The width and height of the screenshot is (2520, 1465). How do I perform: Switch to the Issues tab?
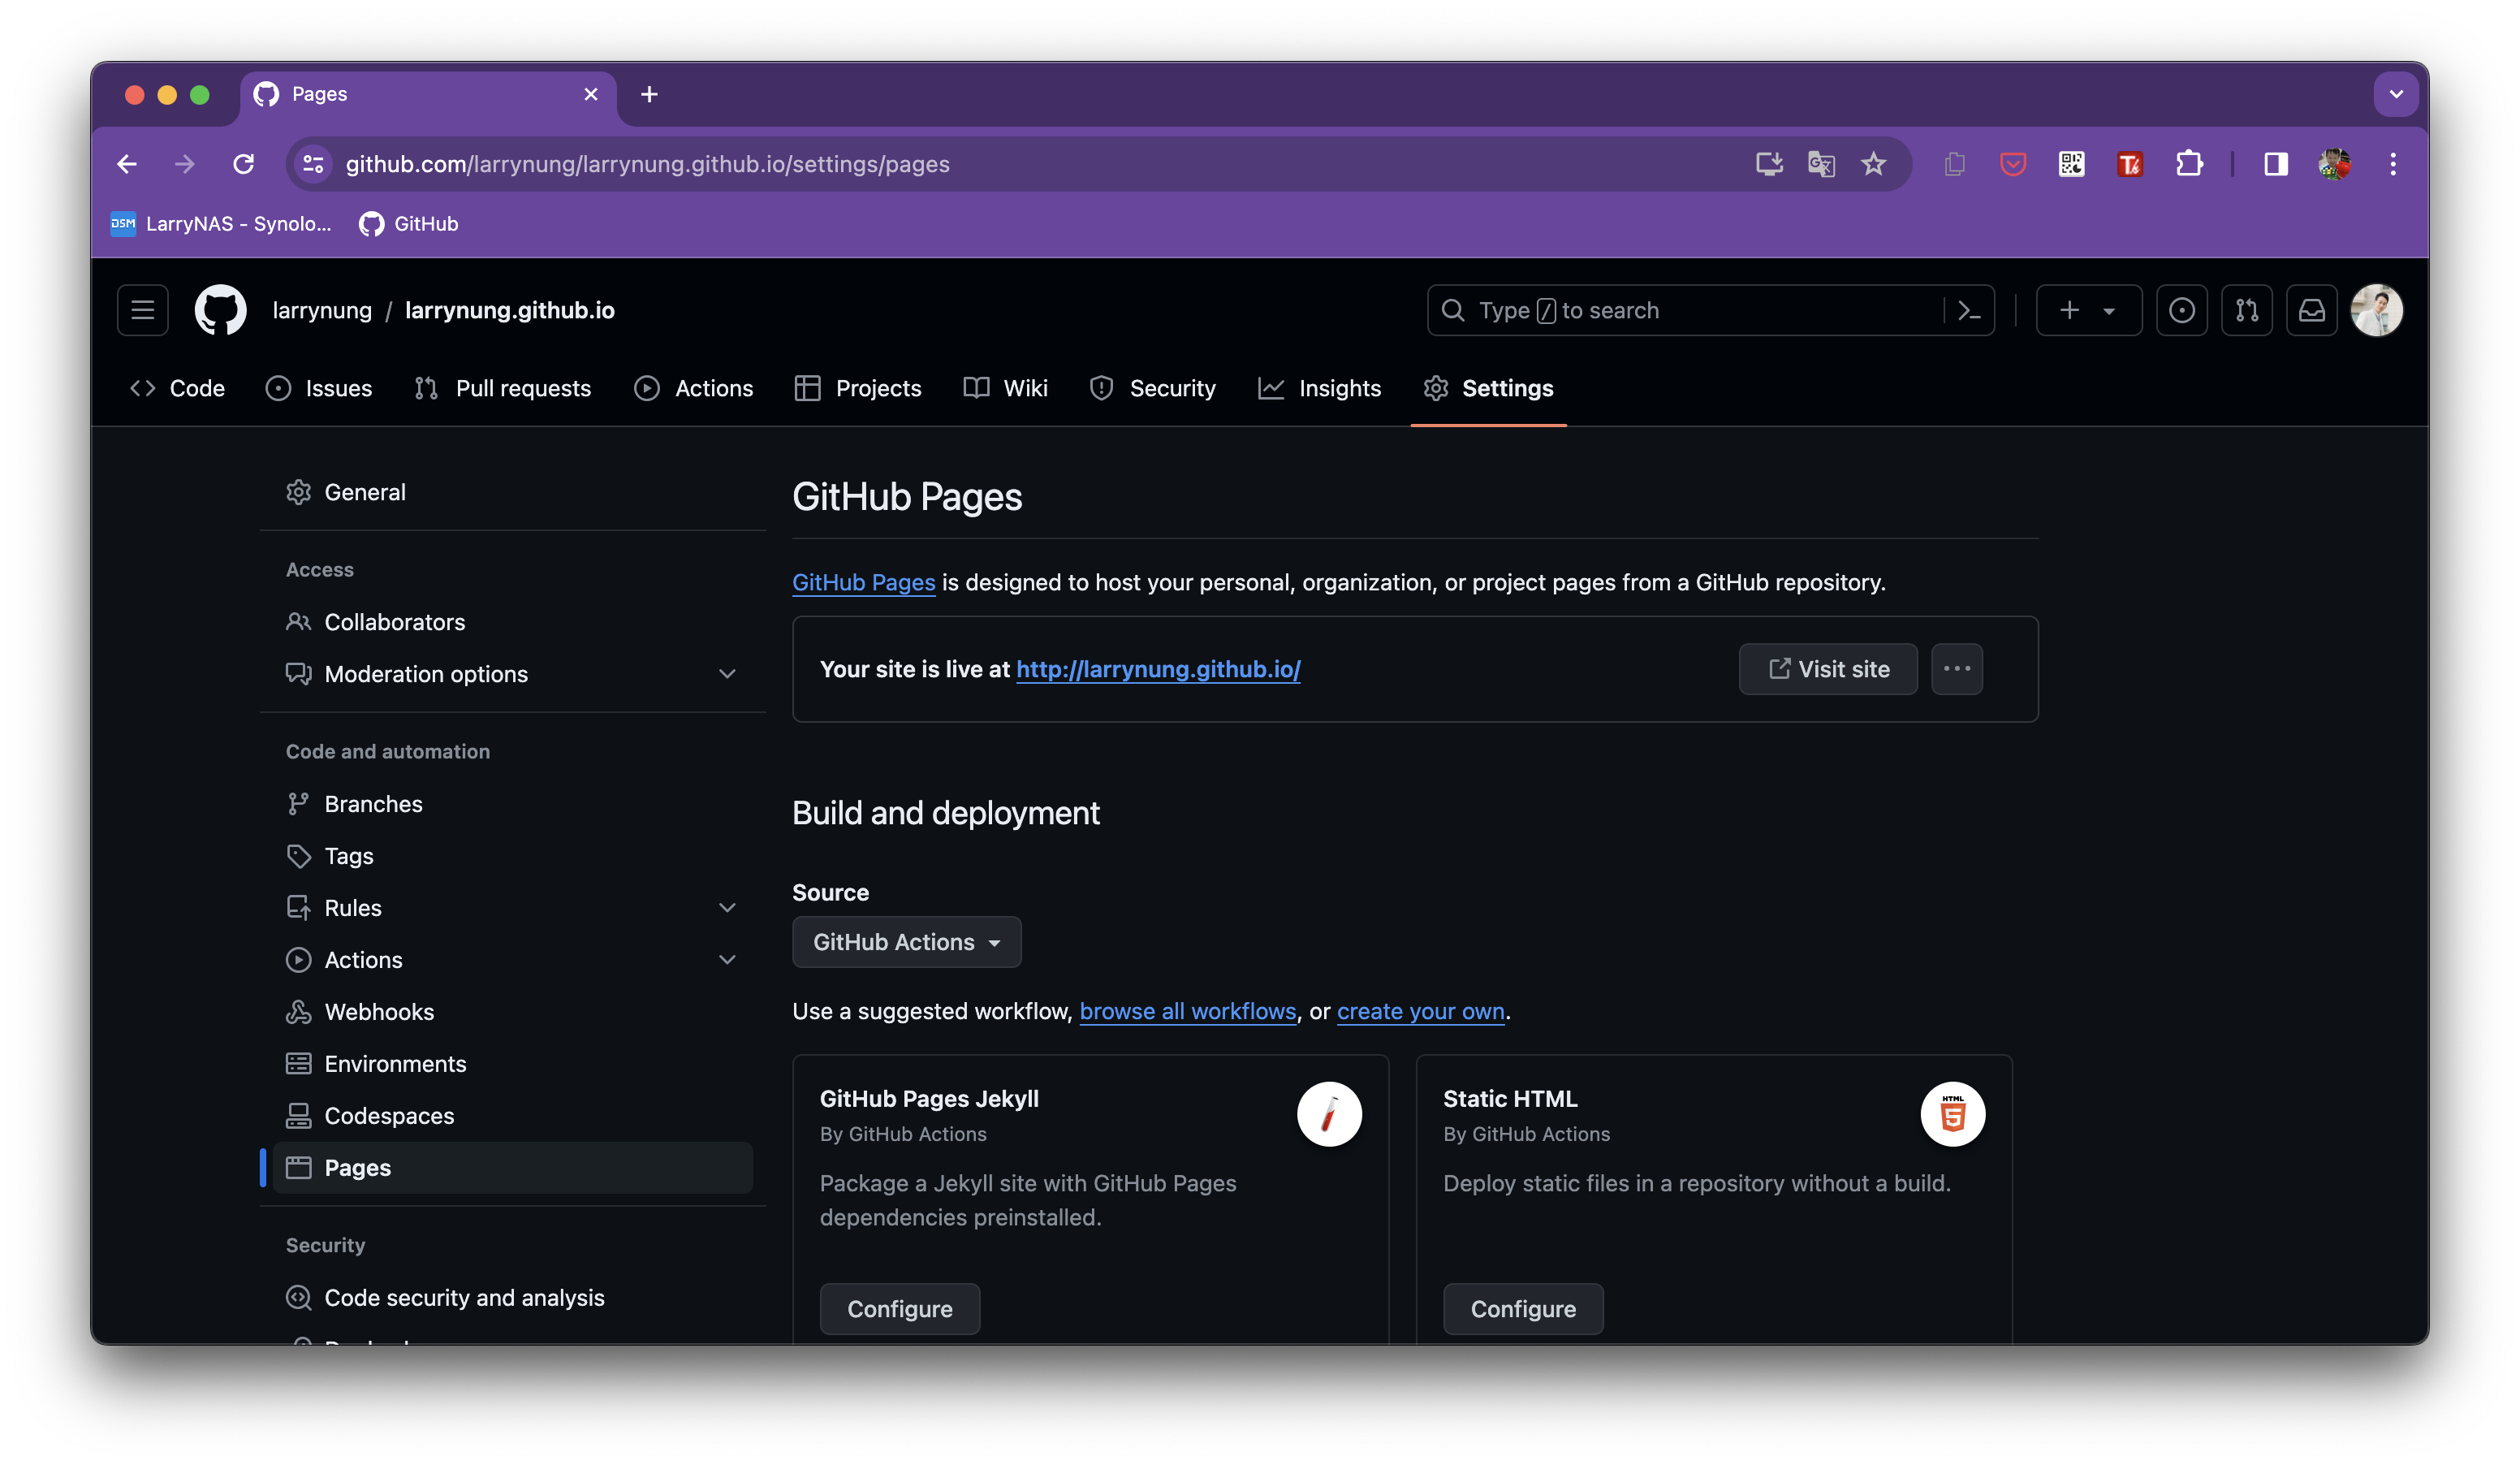click(319, 388)
